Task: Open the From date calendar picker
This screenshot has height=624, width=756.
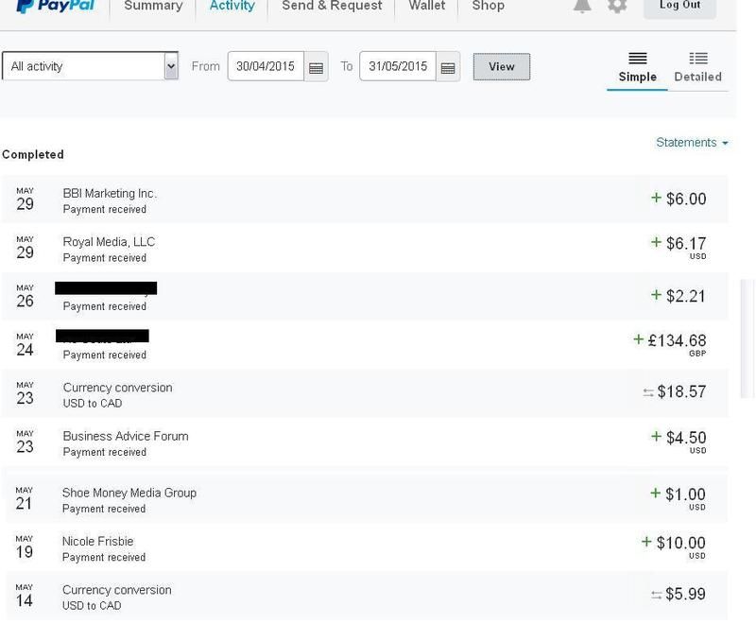Action: [x=316, y=67]
